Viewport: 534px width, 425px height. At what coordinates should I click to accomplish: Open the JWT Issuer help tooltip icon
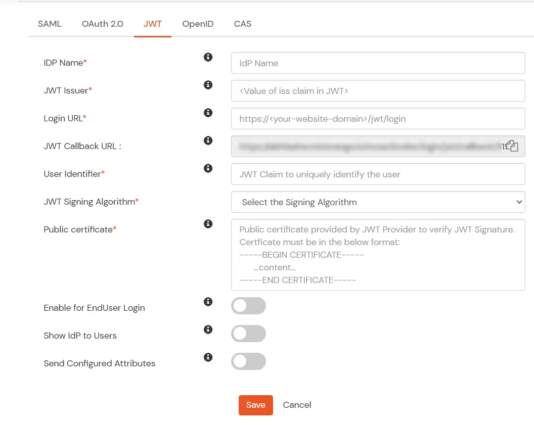pyautogui.click(x=207, y=85)
